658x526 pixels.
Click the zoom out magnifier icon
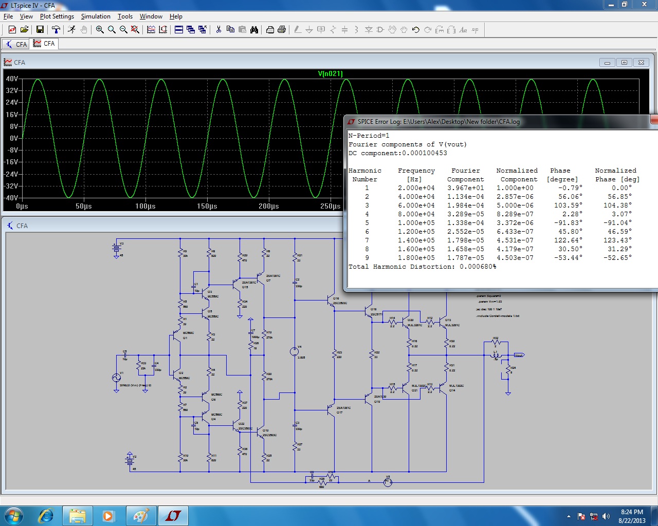123,30
